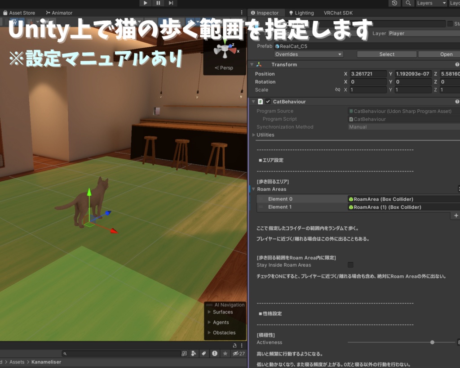
Task: Click the Kanameliser breadcrumb folder
Action: pyautogui.click(x=46, y=362)
